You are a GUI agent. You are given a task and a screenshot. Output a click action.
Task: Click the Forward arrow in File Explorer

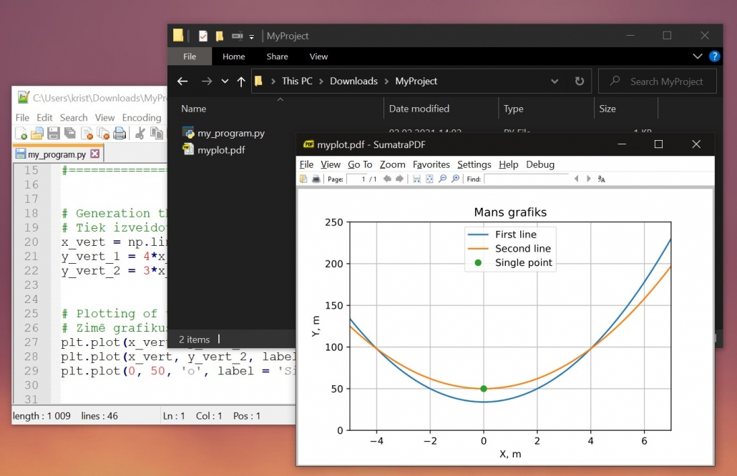point(207,81)
